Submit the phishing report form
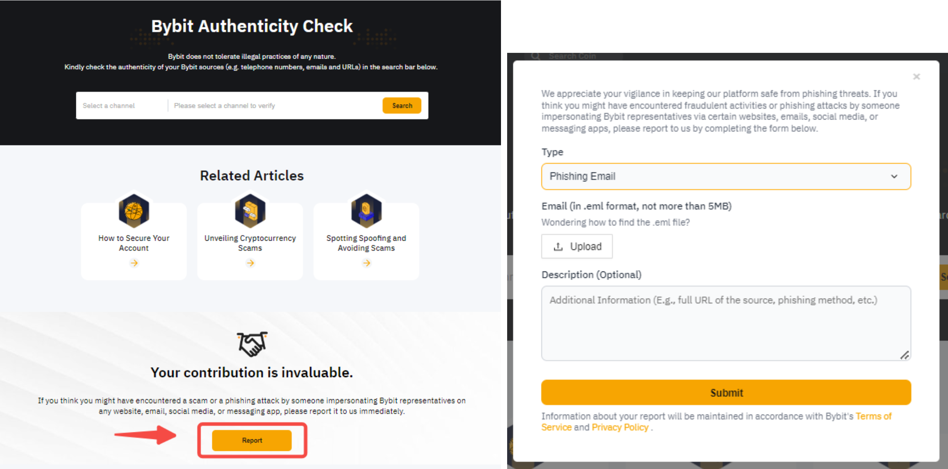 click(726, 392)
